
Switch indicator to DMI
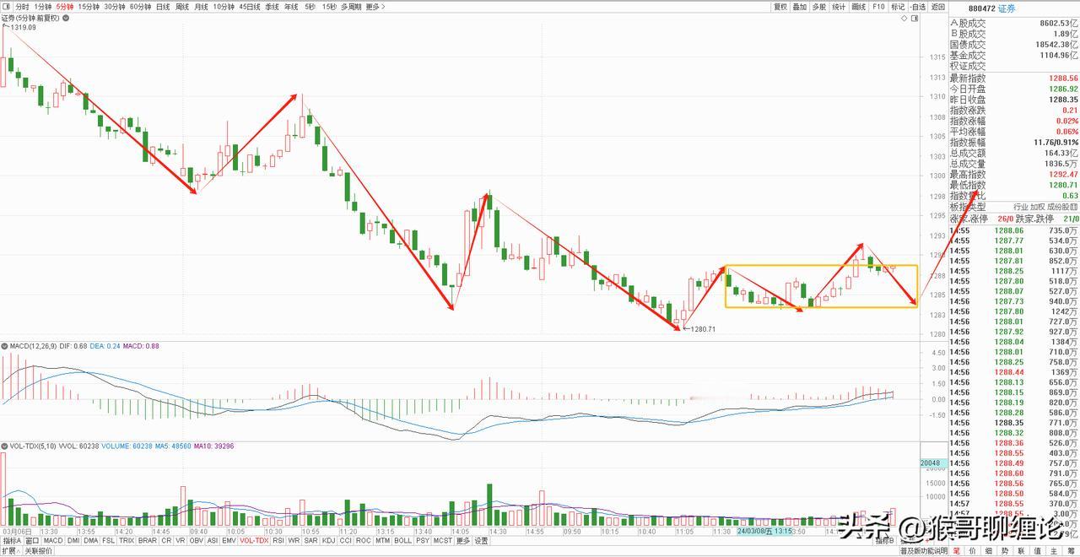pos(73,540)
